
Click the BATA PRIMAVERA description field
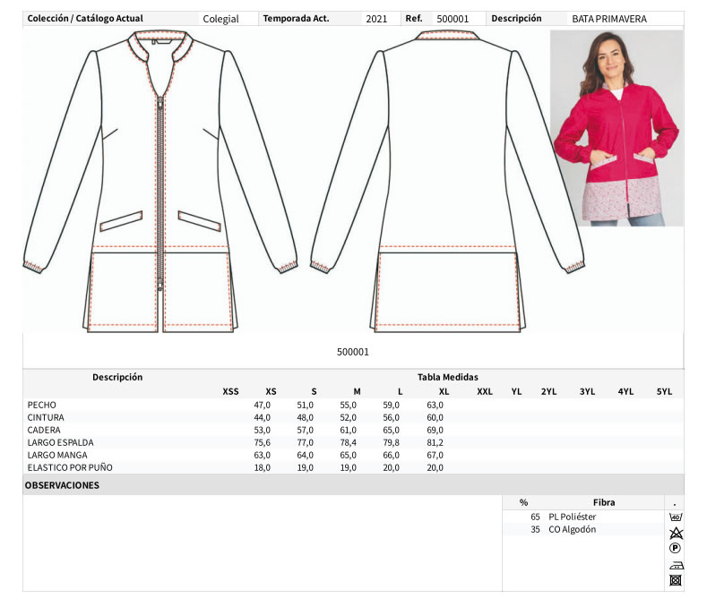609,19
